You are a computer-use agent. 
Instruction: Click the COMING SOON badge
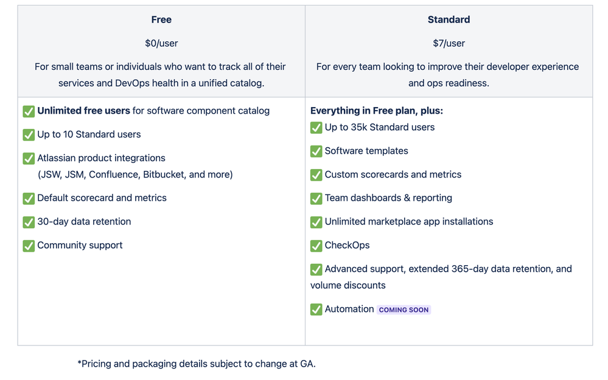[404, 310]
